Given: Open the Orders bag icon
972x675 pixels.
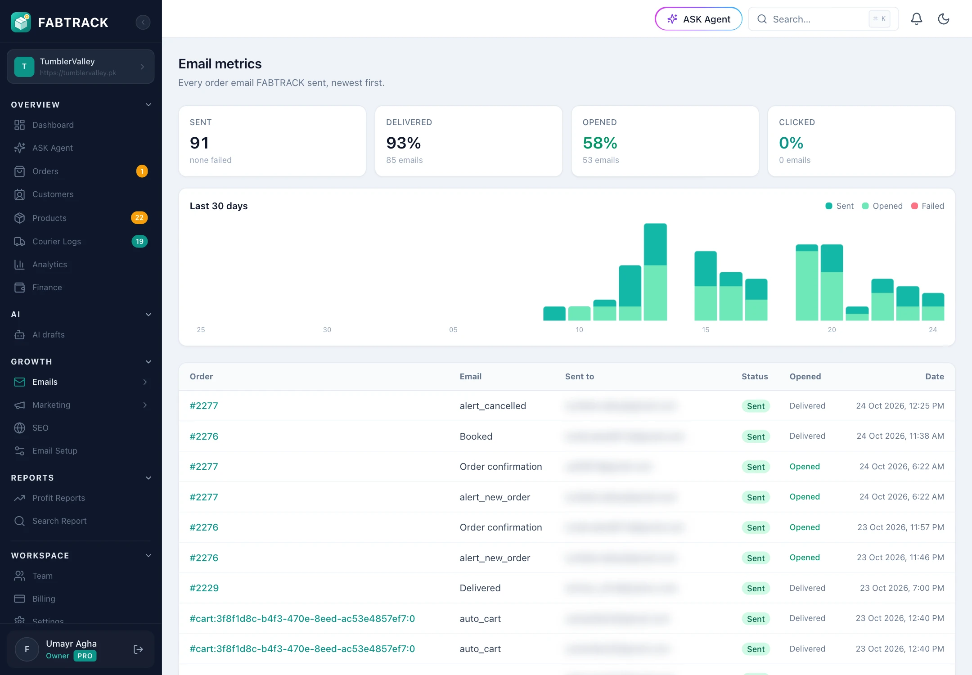Looking at the screenshot, I should coord(19,171).
